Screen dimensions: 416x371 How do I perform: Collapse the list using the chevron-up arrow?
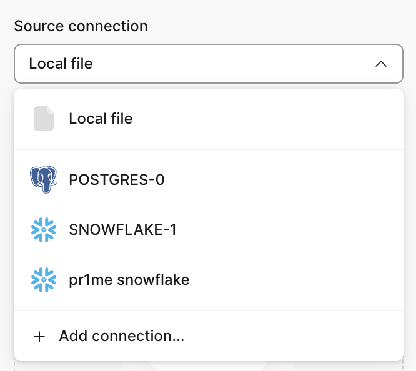[380, 64]
